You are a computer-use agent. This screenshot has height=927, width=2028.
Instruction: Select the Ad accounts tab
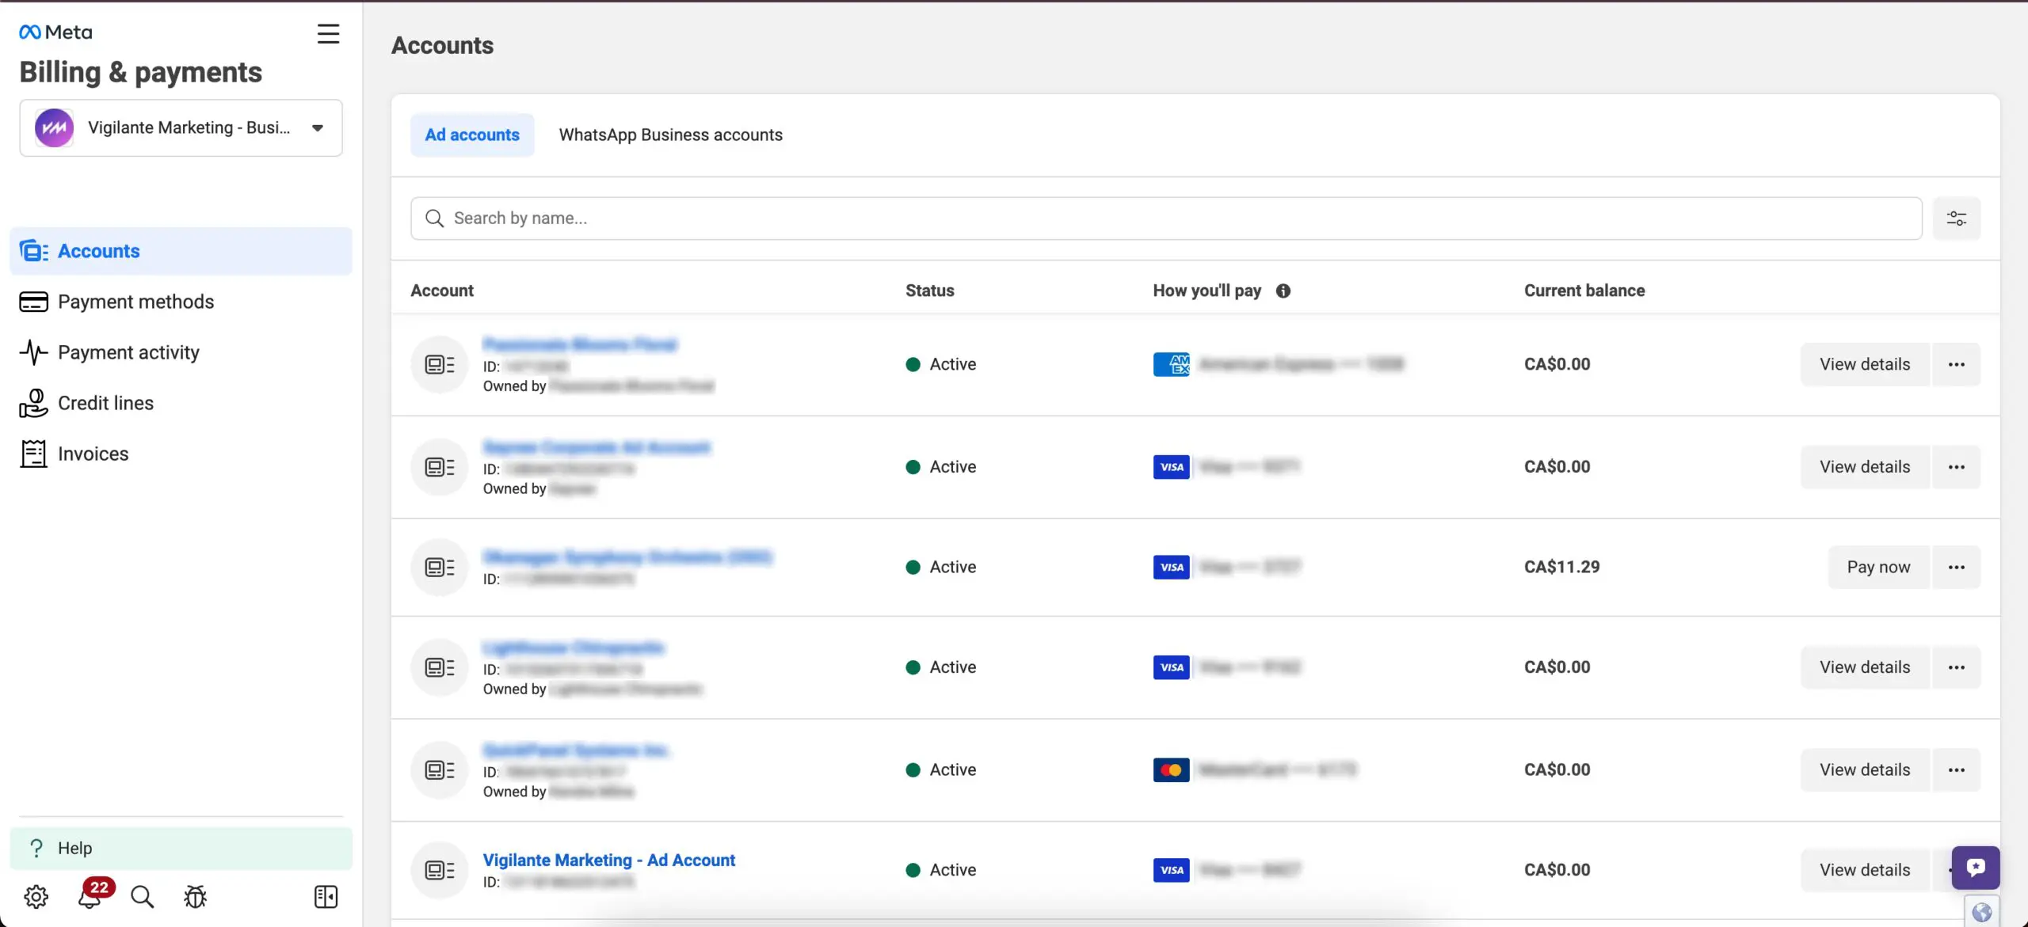[472, 135]
